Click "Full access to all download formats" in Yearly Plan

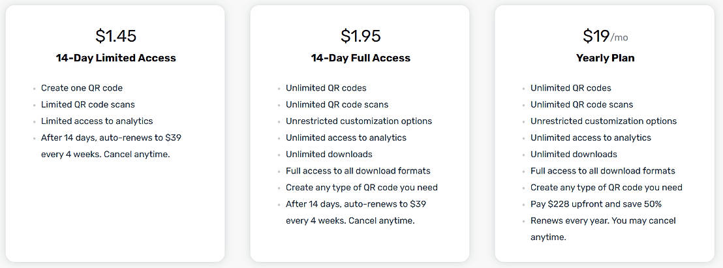(x=602, y=171)
